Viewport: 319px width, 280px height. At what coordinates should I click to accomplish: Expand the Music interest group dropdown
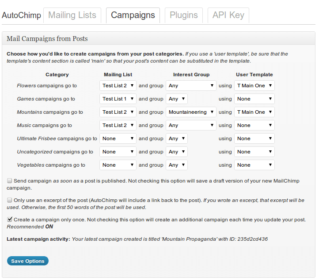pyautogui.click(x=191, y=125)
